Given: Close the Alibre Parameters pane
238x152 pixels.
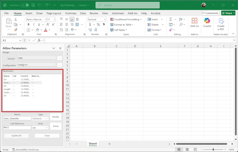Looking at the screenshot, I should [x=60, y=48].
